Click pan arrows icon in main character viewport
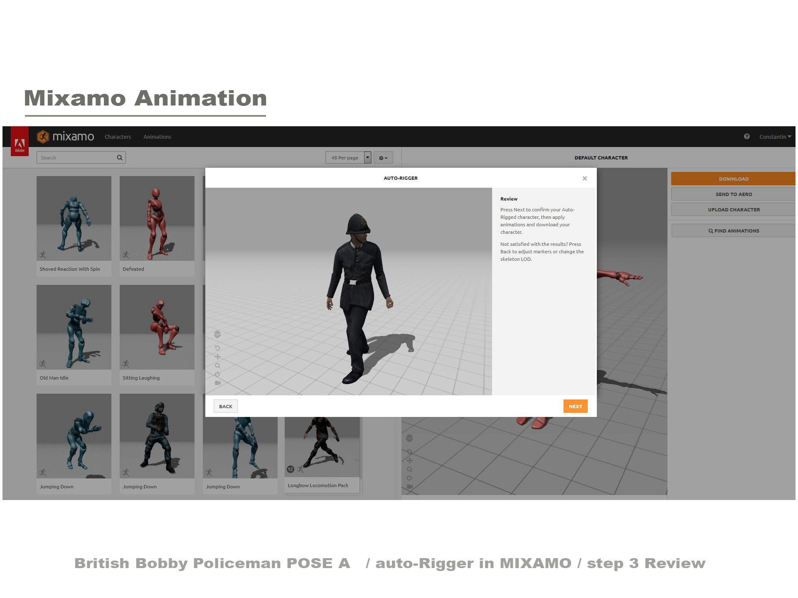 tap(409, 461)
